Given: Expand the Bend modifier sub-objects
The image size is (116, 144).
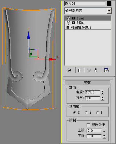Looking at the screenshot, I should [x=73, y=18].
